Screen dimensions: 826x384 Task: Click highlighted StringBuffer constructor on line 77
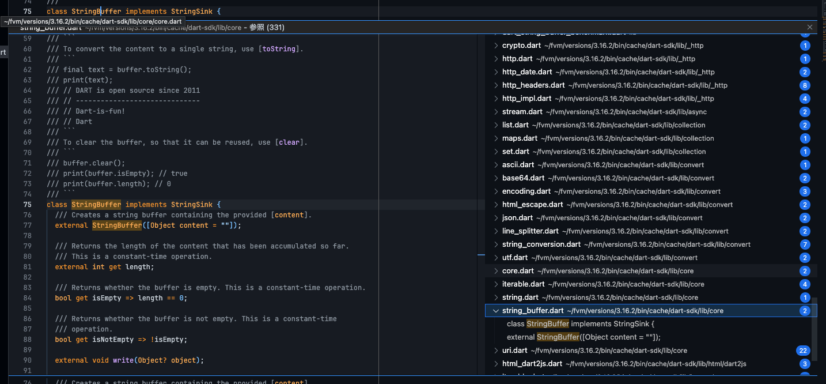117,225
